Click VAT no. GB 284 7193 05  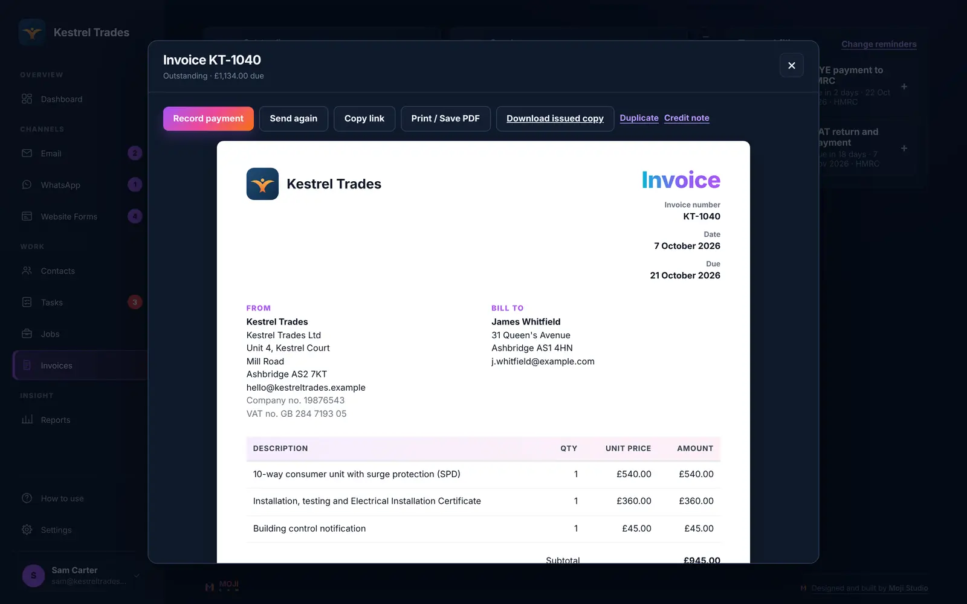296,414
